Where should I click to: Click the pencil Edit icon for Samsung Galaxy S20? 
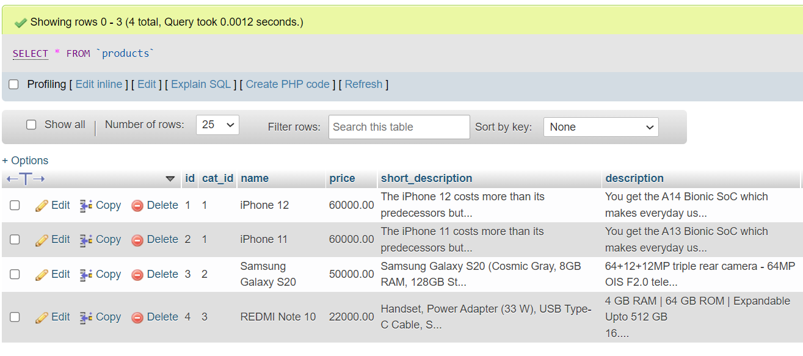point(42,275)
